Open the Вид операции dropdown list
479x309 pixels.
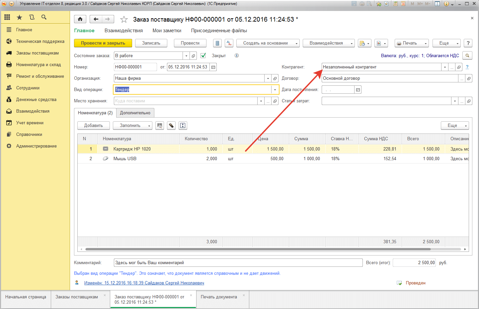[x=275, y=90]
